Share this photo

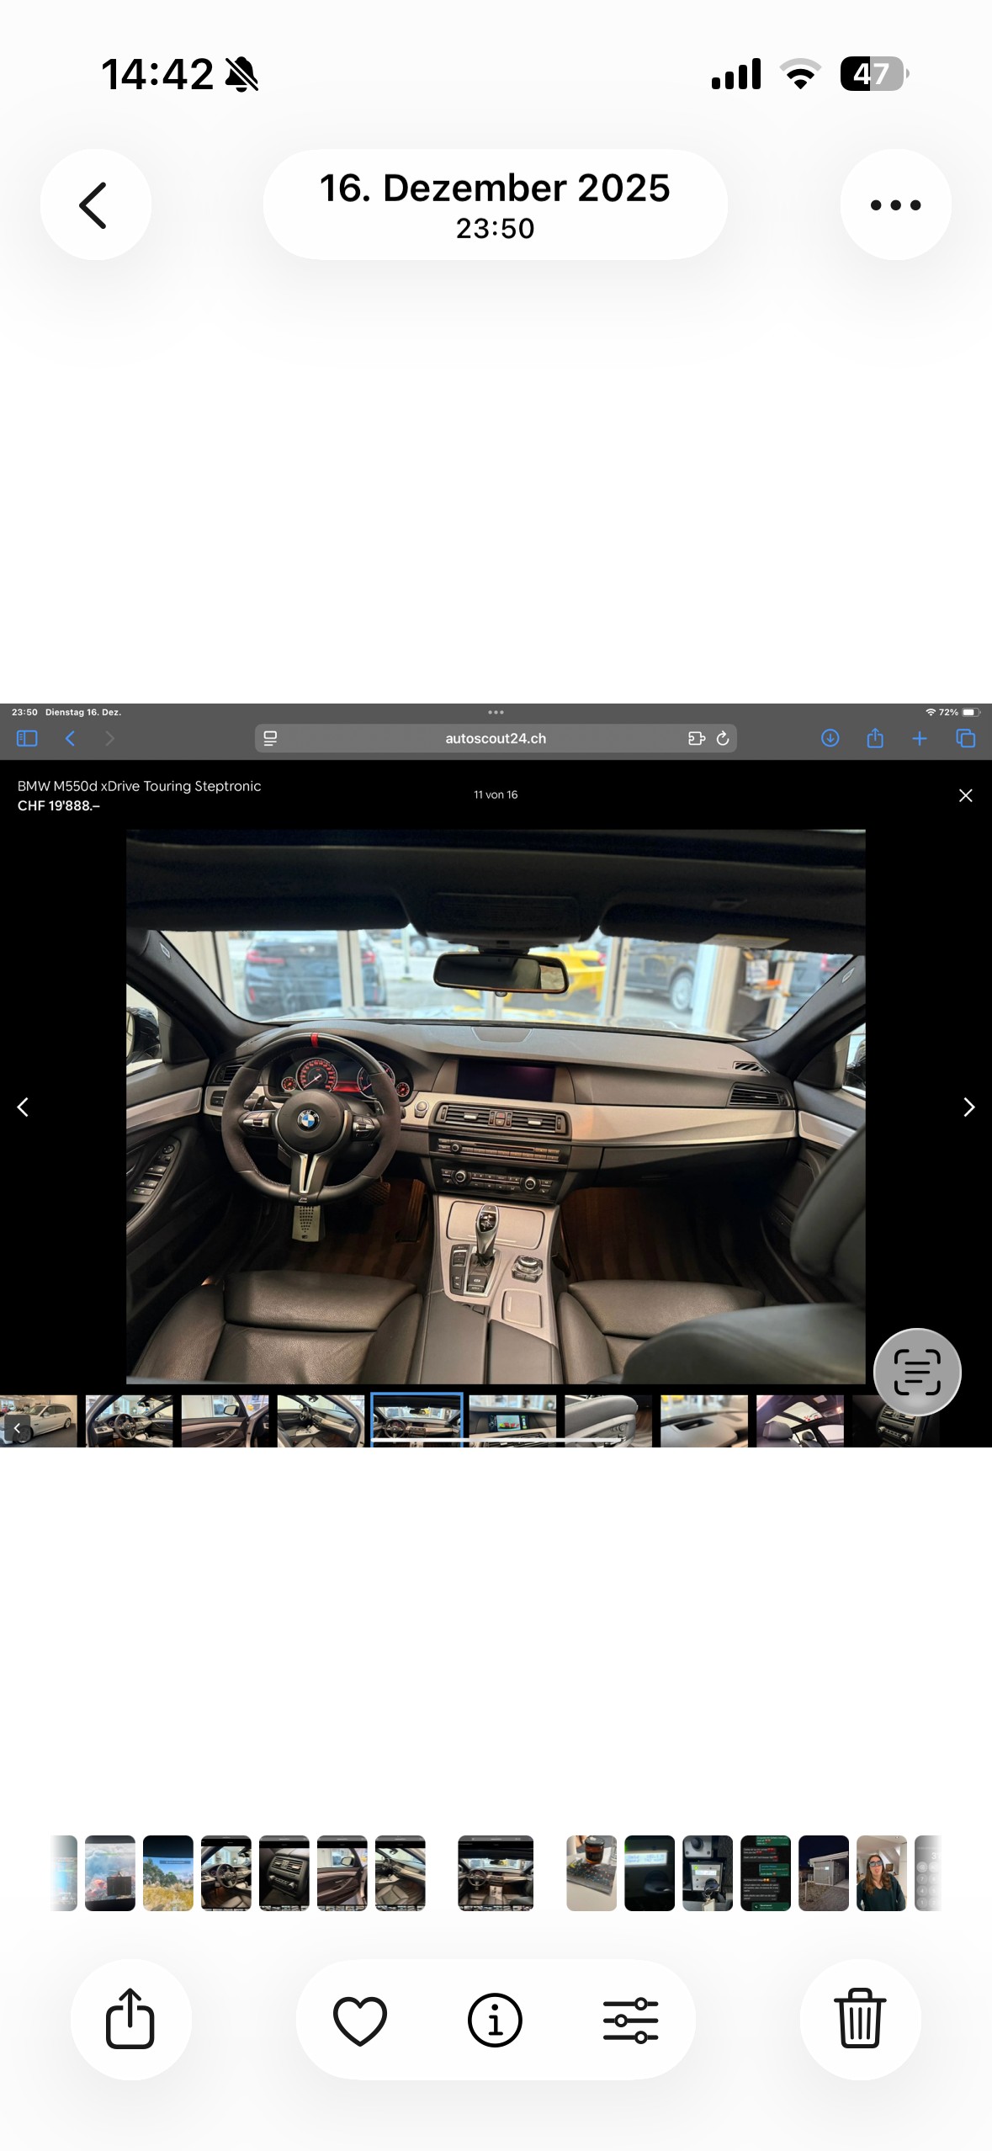(x=130, y=2019)
